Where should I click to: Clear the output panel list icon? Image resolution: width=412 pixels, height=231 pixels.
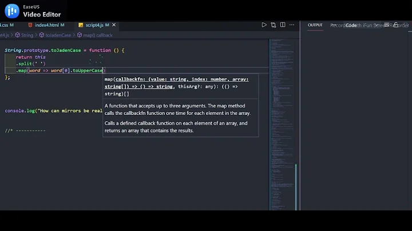click(386, 25)
